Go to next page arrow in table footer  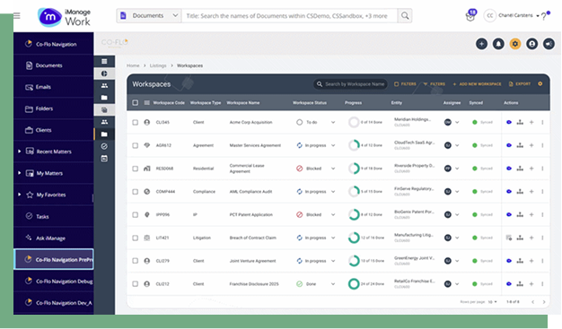[544, 302]
